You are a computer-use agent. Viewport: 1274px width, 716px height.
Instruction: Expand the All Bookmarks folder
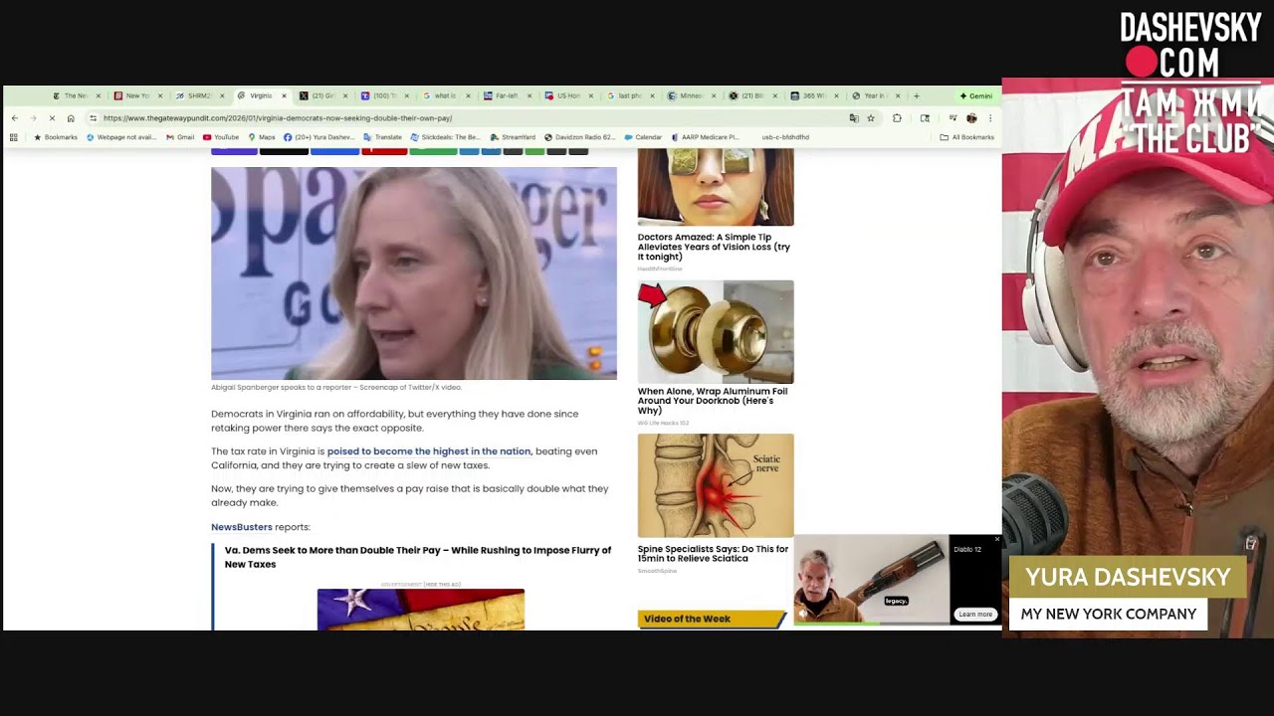point(967,137)
